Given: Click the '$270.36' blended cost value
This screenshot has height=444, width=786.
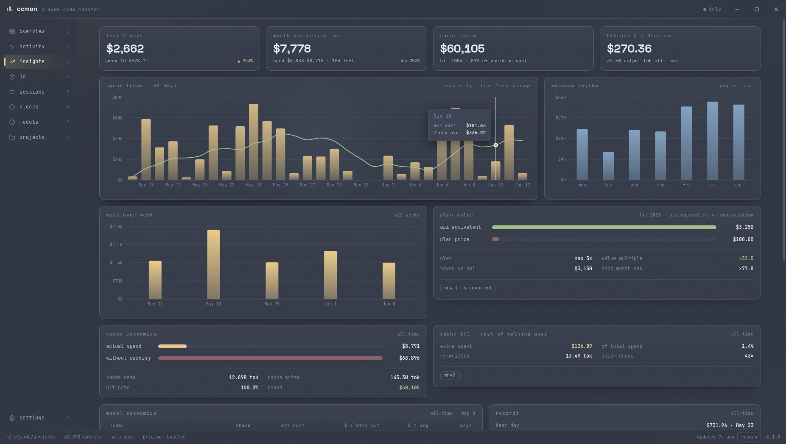Looking at the screenshot, I should click(x=629, y=48).
